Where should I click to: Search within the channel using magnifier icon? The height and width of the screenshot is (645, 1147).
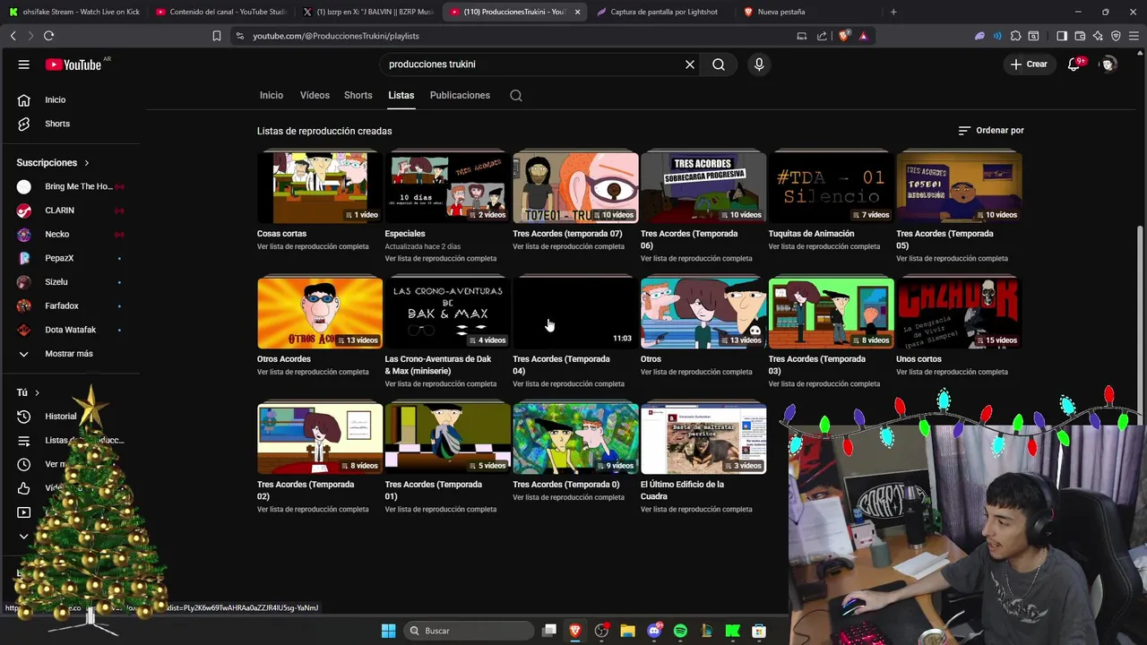pyautogui.click(x=516, y=95)
